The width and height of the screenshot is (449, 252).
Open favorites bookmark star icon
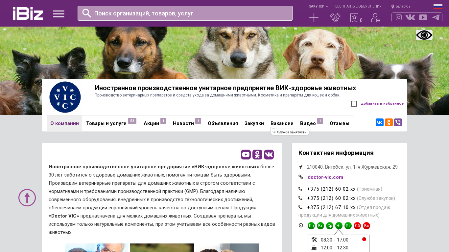[354, 18]
